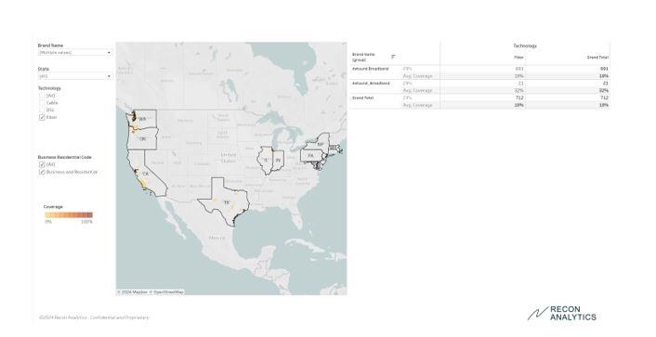The height and width of the screenshot is (337, 656).
Task: Click the Oregon state region on the map
Action: [x=142, y=139]
